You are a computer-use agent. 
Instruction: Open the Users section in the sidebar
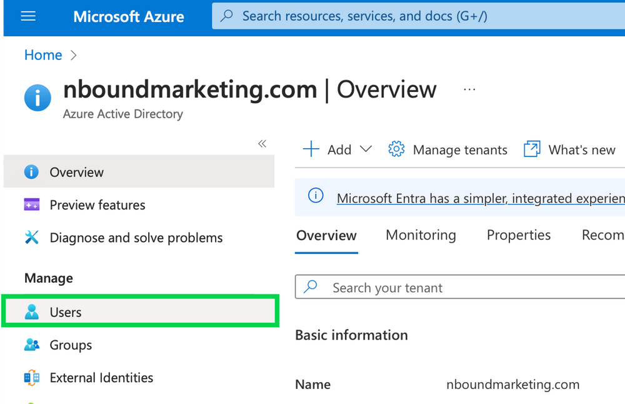66,312
